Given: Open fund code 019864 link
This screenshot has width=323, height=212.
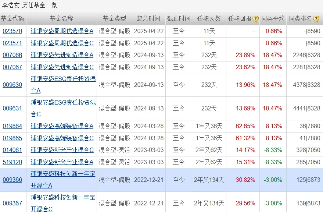Looking at the screenshot, I should point(12,126).
